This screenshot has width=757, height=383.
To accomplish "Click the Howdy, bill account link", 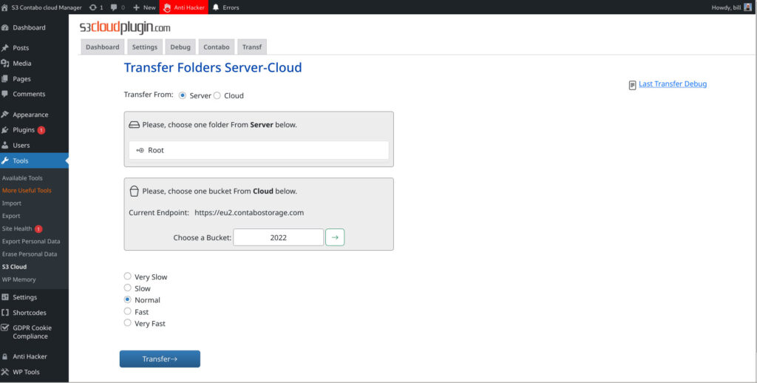I will 726,7.
